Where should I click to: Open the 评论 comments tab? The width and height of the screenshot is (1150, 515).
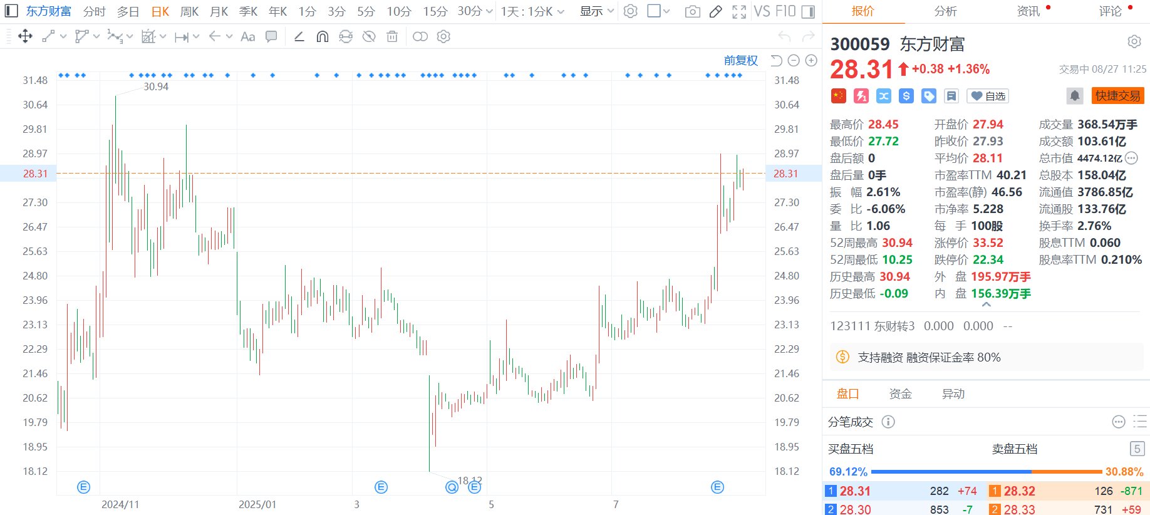point(1111,11)
